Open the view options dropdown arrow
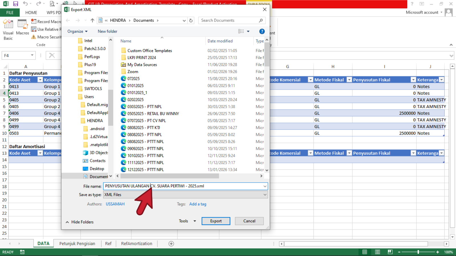 (x=248, y=31)
